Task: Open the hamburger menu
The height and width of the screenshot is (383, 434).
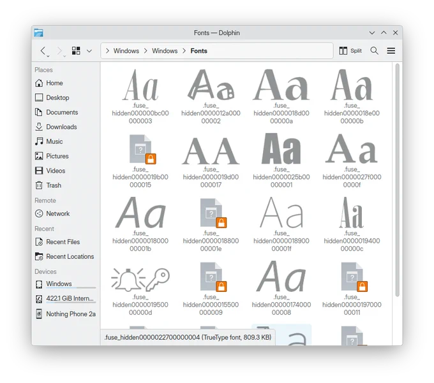Action: tap(391, 51)
